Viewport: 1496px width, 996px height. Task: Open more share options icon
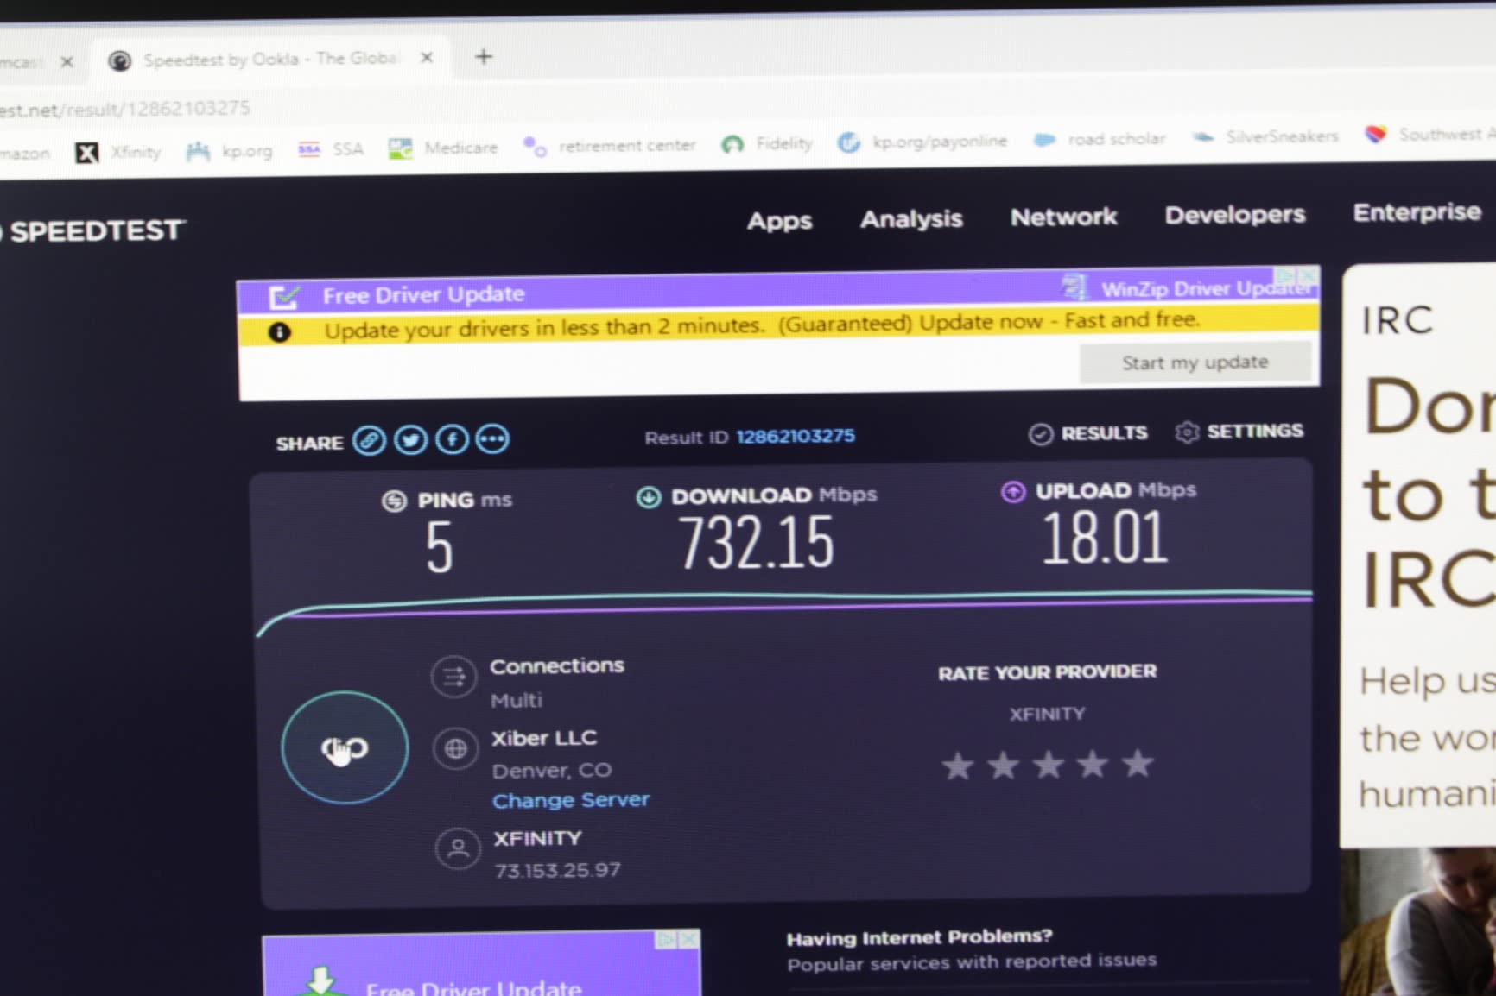pyautogui.click(x=493, y=438)
